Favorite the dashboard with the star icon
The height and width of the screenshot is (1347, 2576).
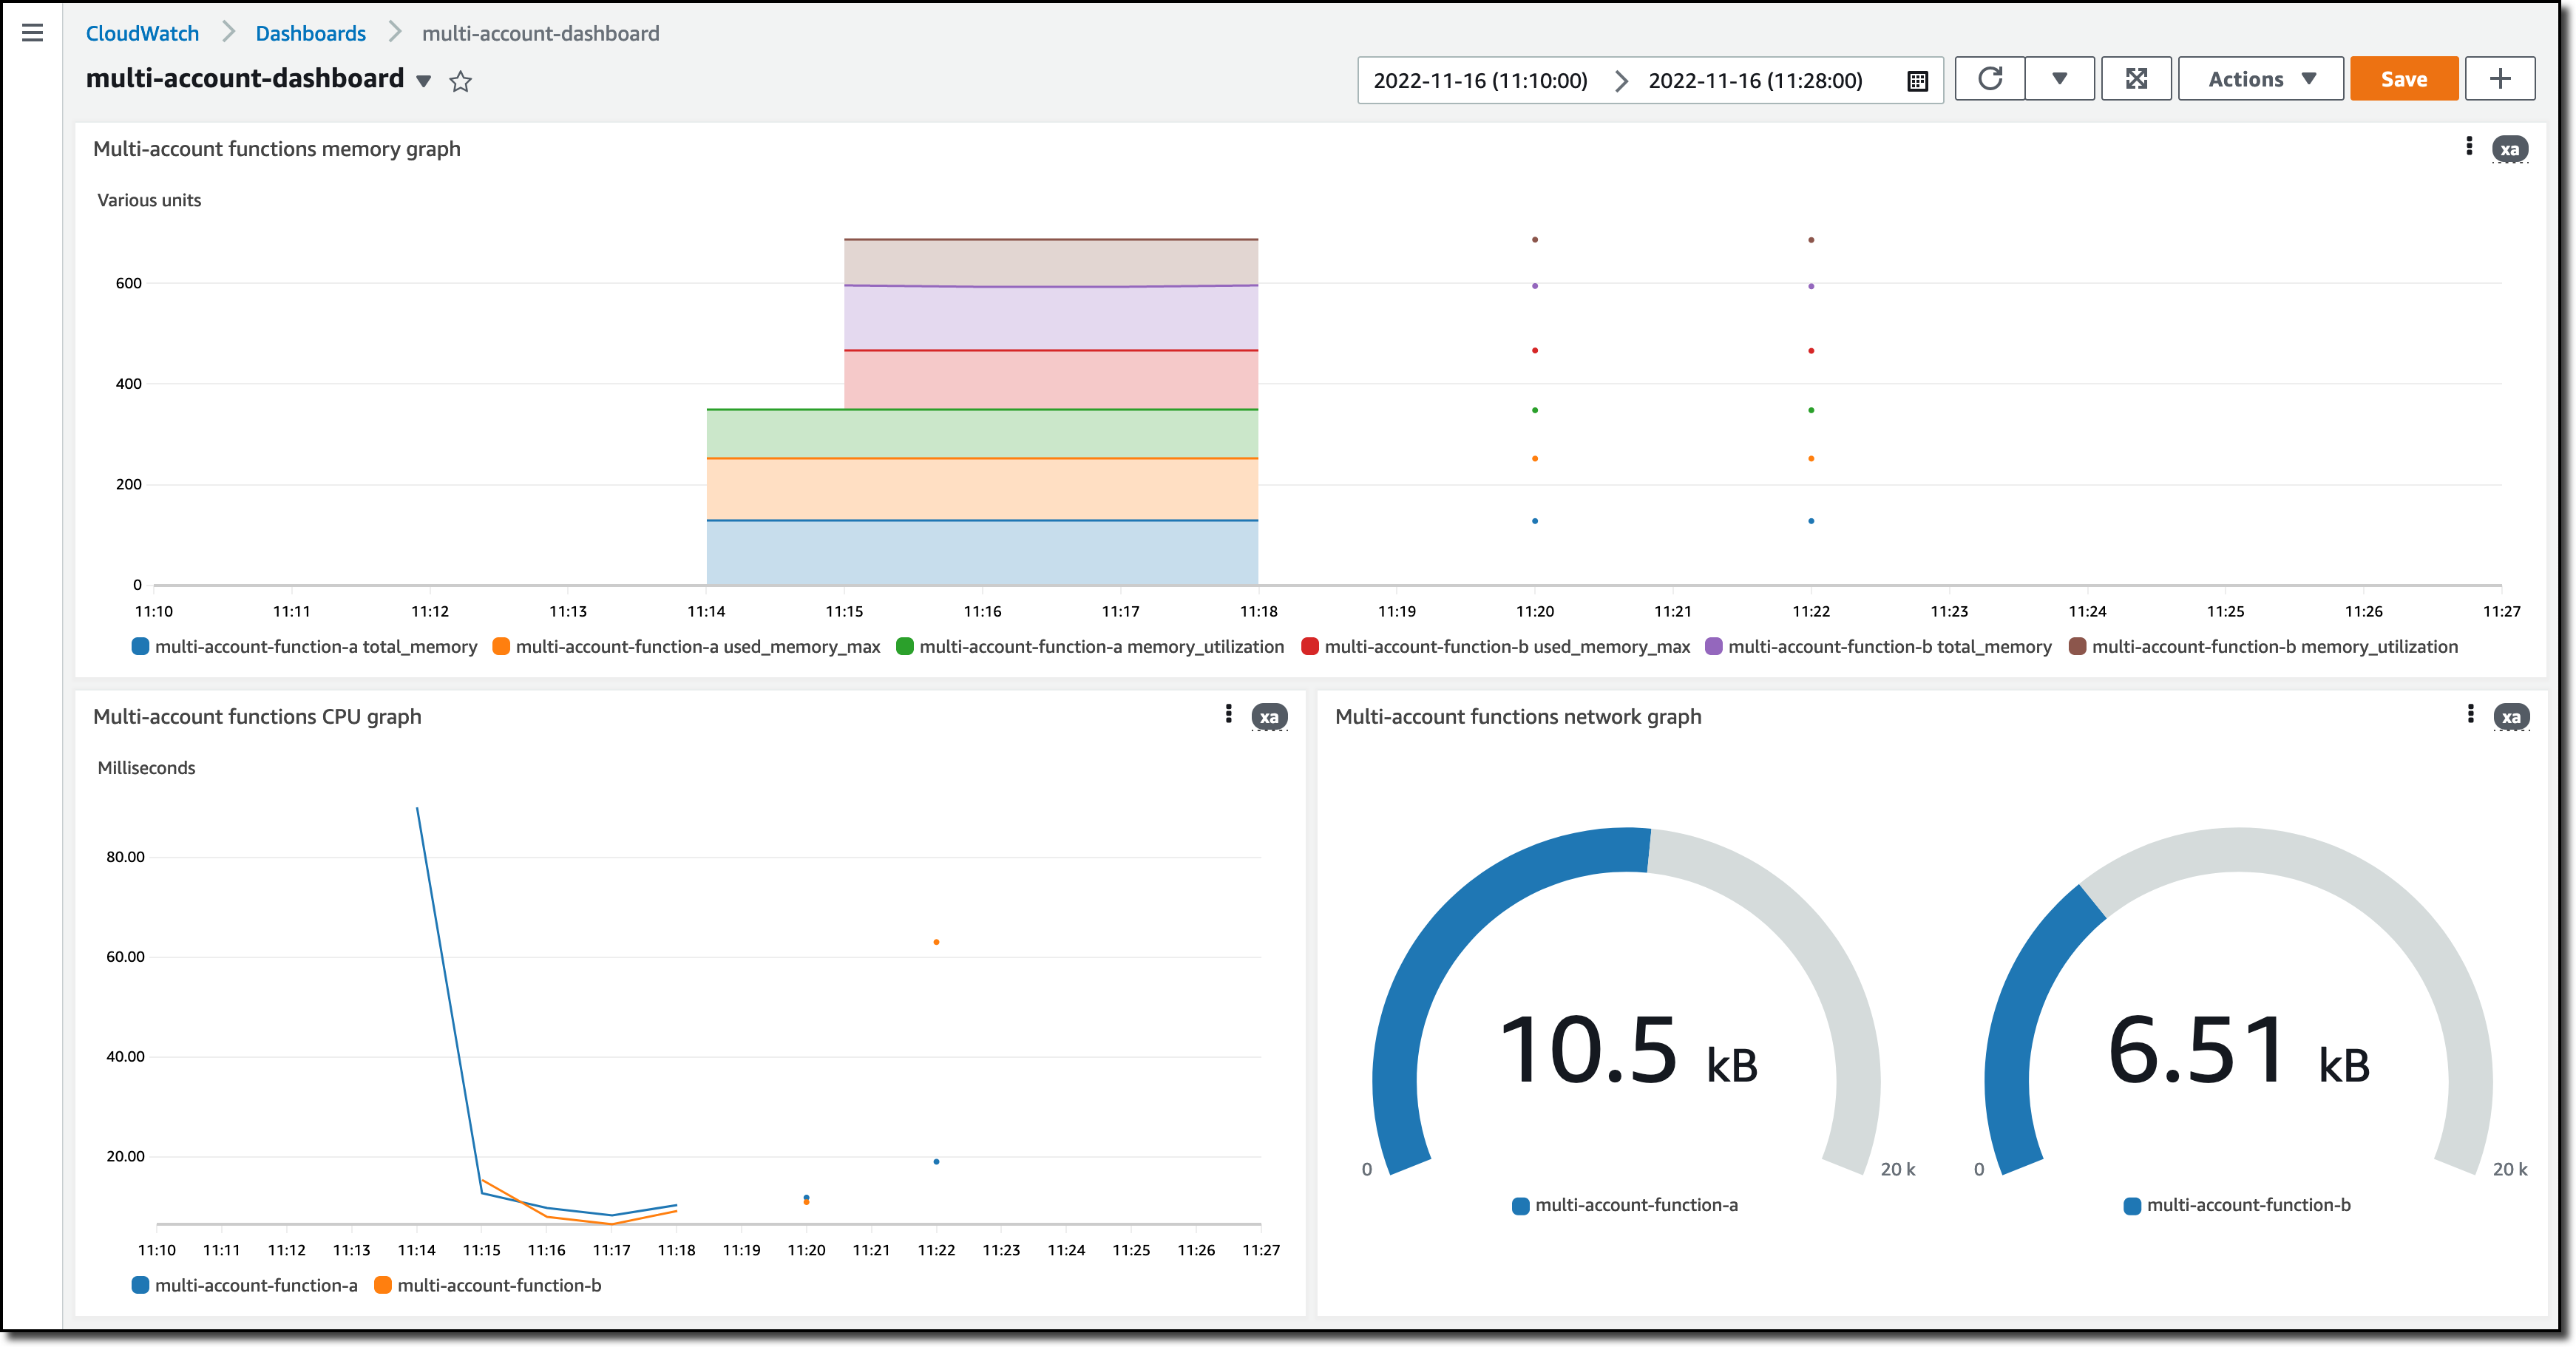(x=460, y=81)
